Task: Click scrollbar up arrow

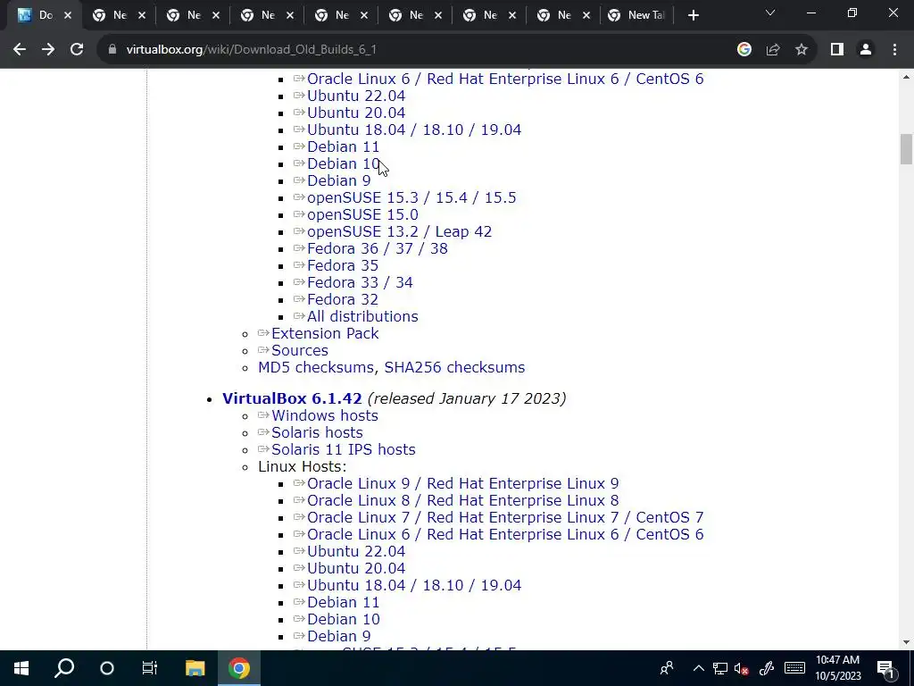Action: pos(906,77)
